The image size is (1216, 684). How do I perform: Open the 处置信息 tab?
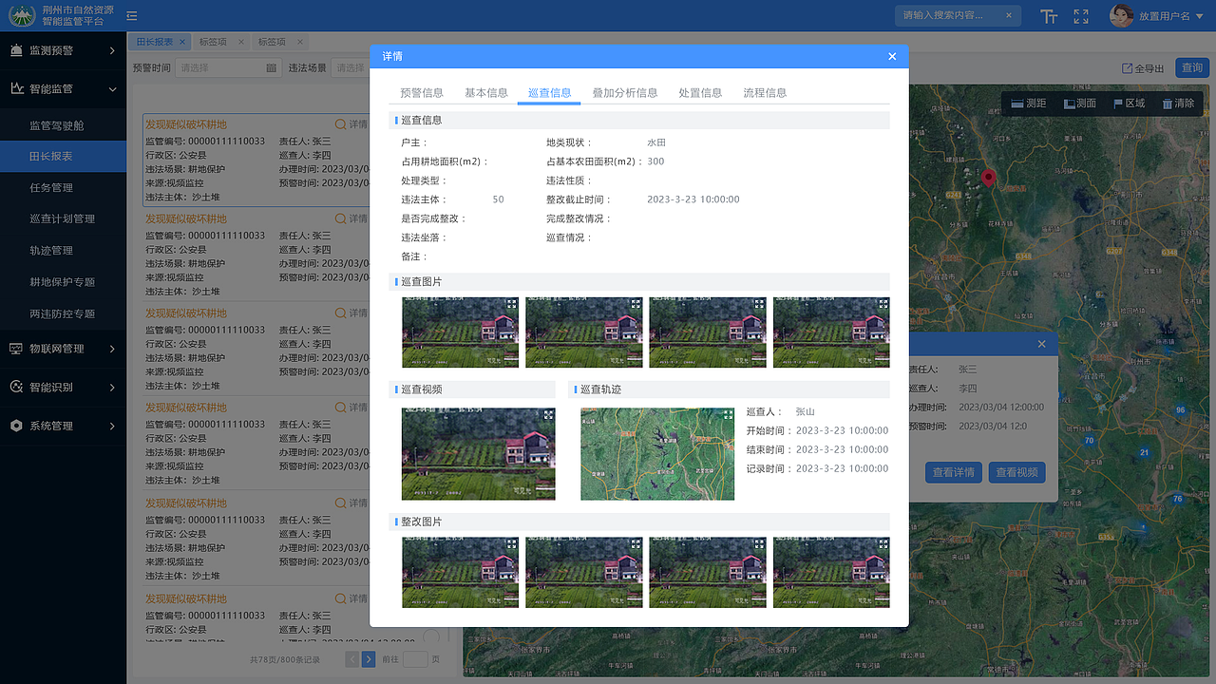tap(700, 93)
